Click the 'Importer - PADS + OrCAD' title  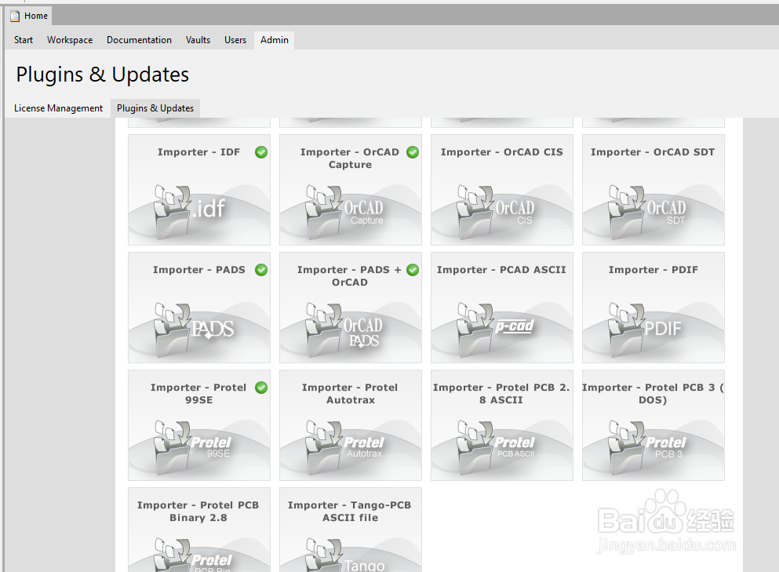coord(349,276)
